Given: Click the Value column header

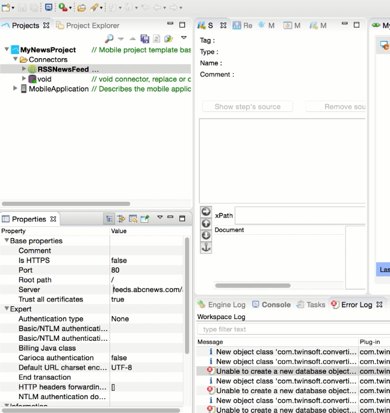Looking at the screenshot, I should click(147, 231).
